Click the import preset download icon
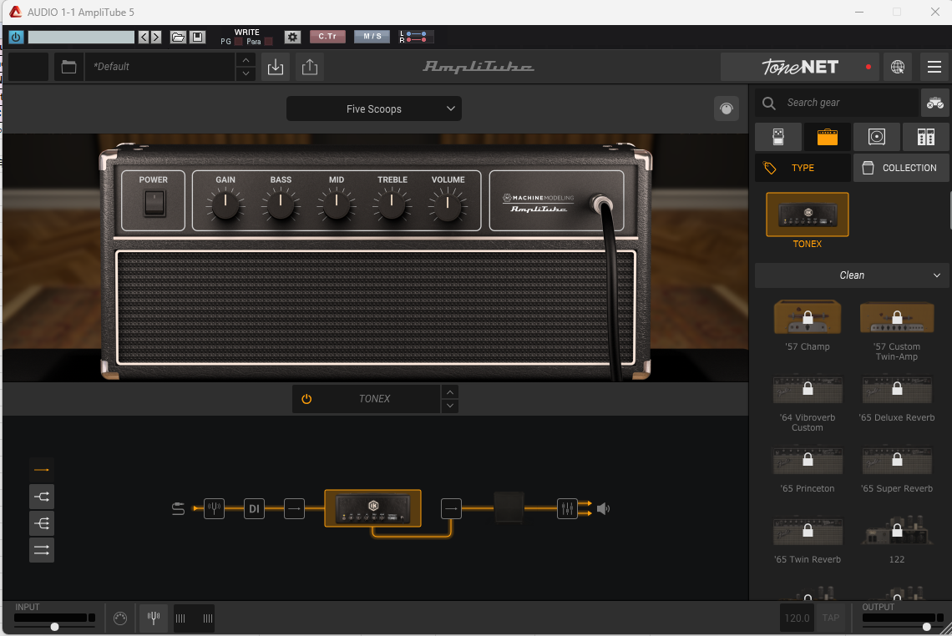The width and height of the screenshot is (952, 636). pos(276,67)
